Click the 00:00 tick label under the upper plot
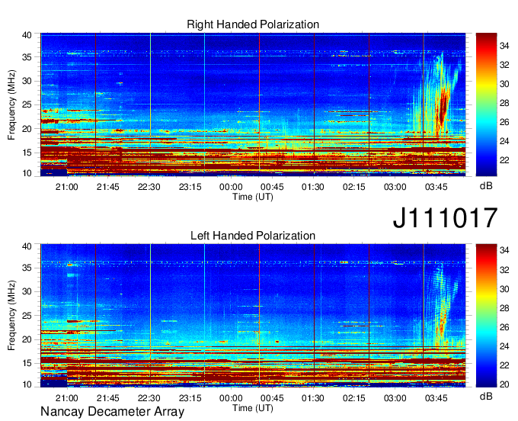 click(x=231, y=187)
